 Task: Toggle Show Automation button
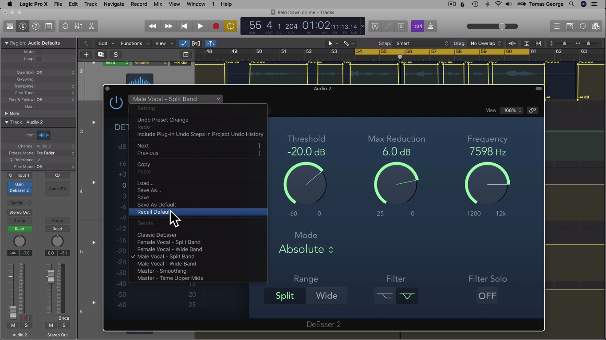[184, 43]
